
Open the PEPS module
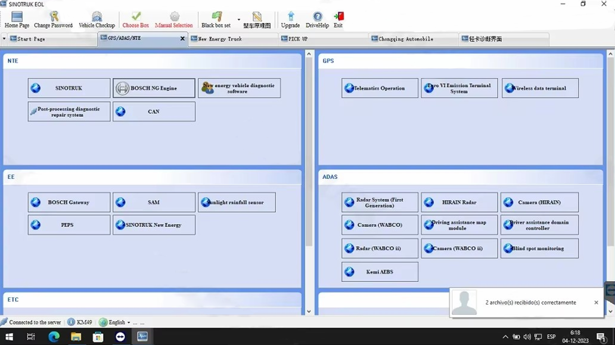point(69,225)
